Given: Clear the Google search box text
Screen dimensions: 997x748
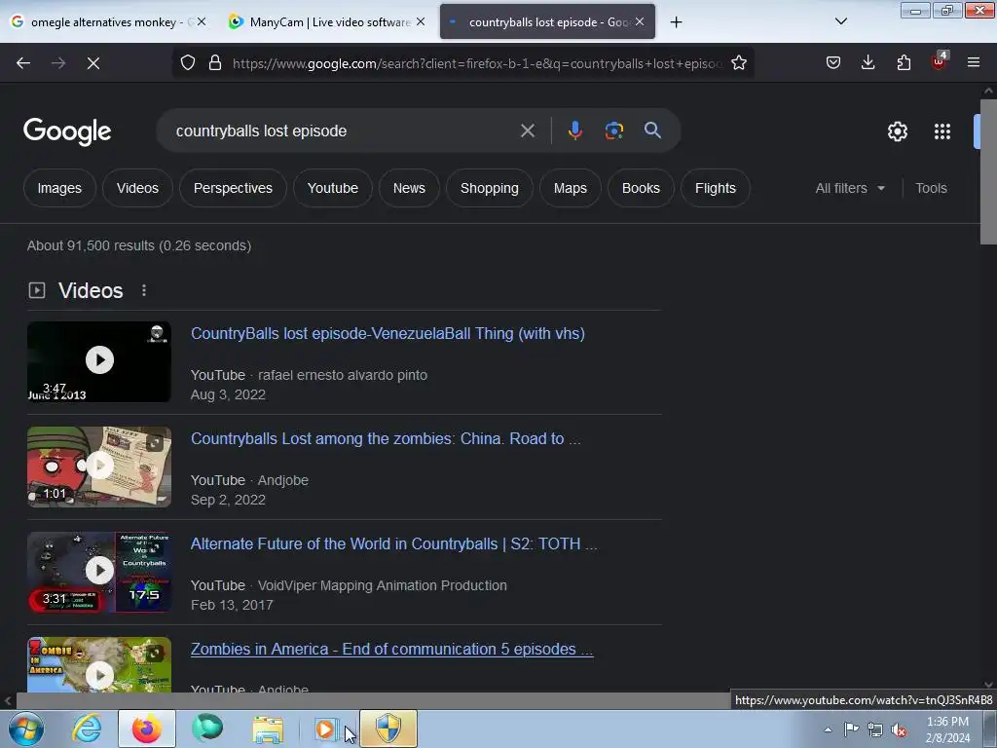Looking at the screenshot, I should pyautogui.click(x=528, y=131).
